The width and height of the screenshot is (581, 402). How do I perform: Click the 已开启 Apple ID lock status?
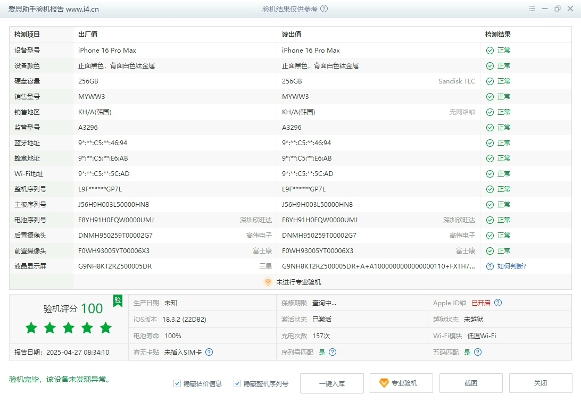click(481, 303)
